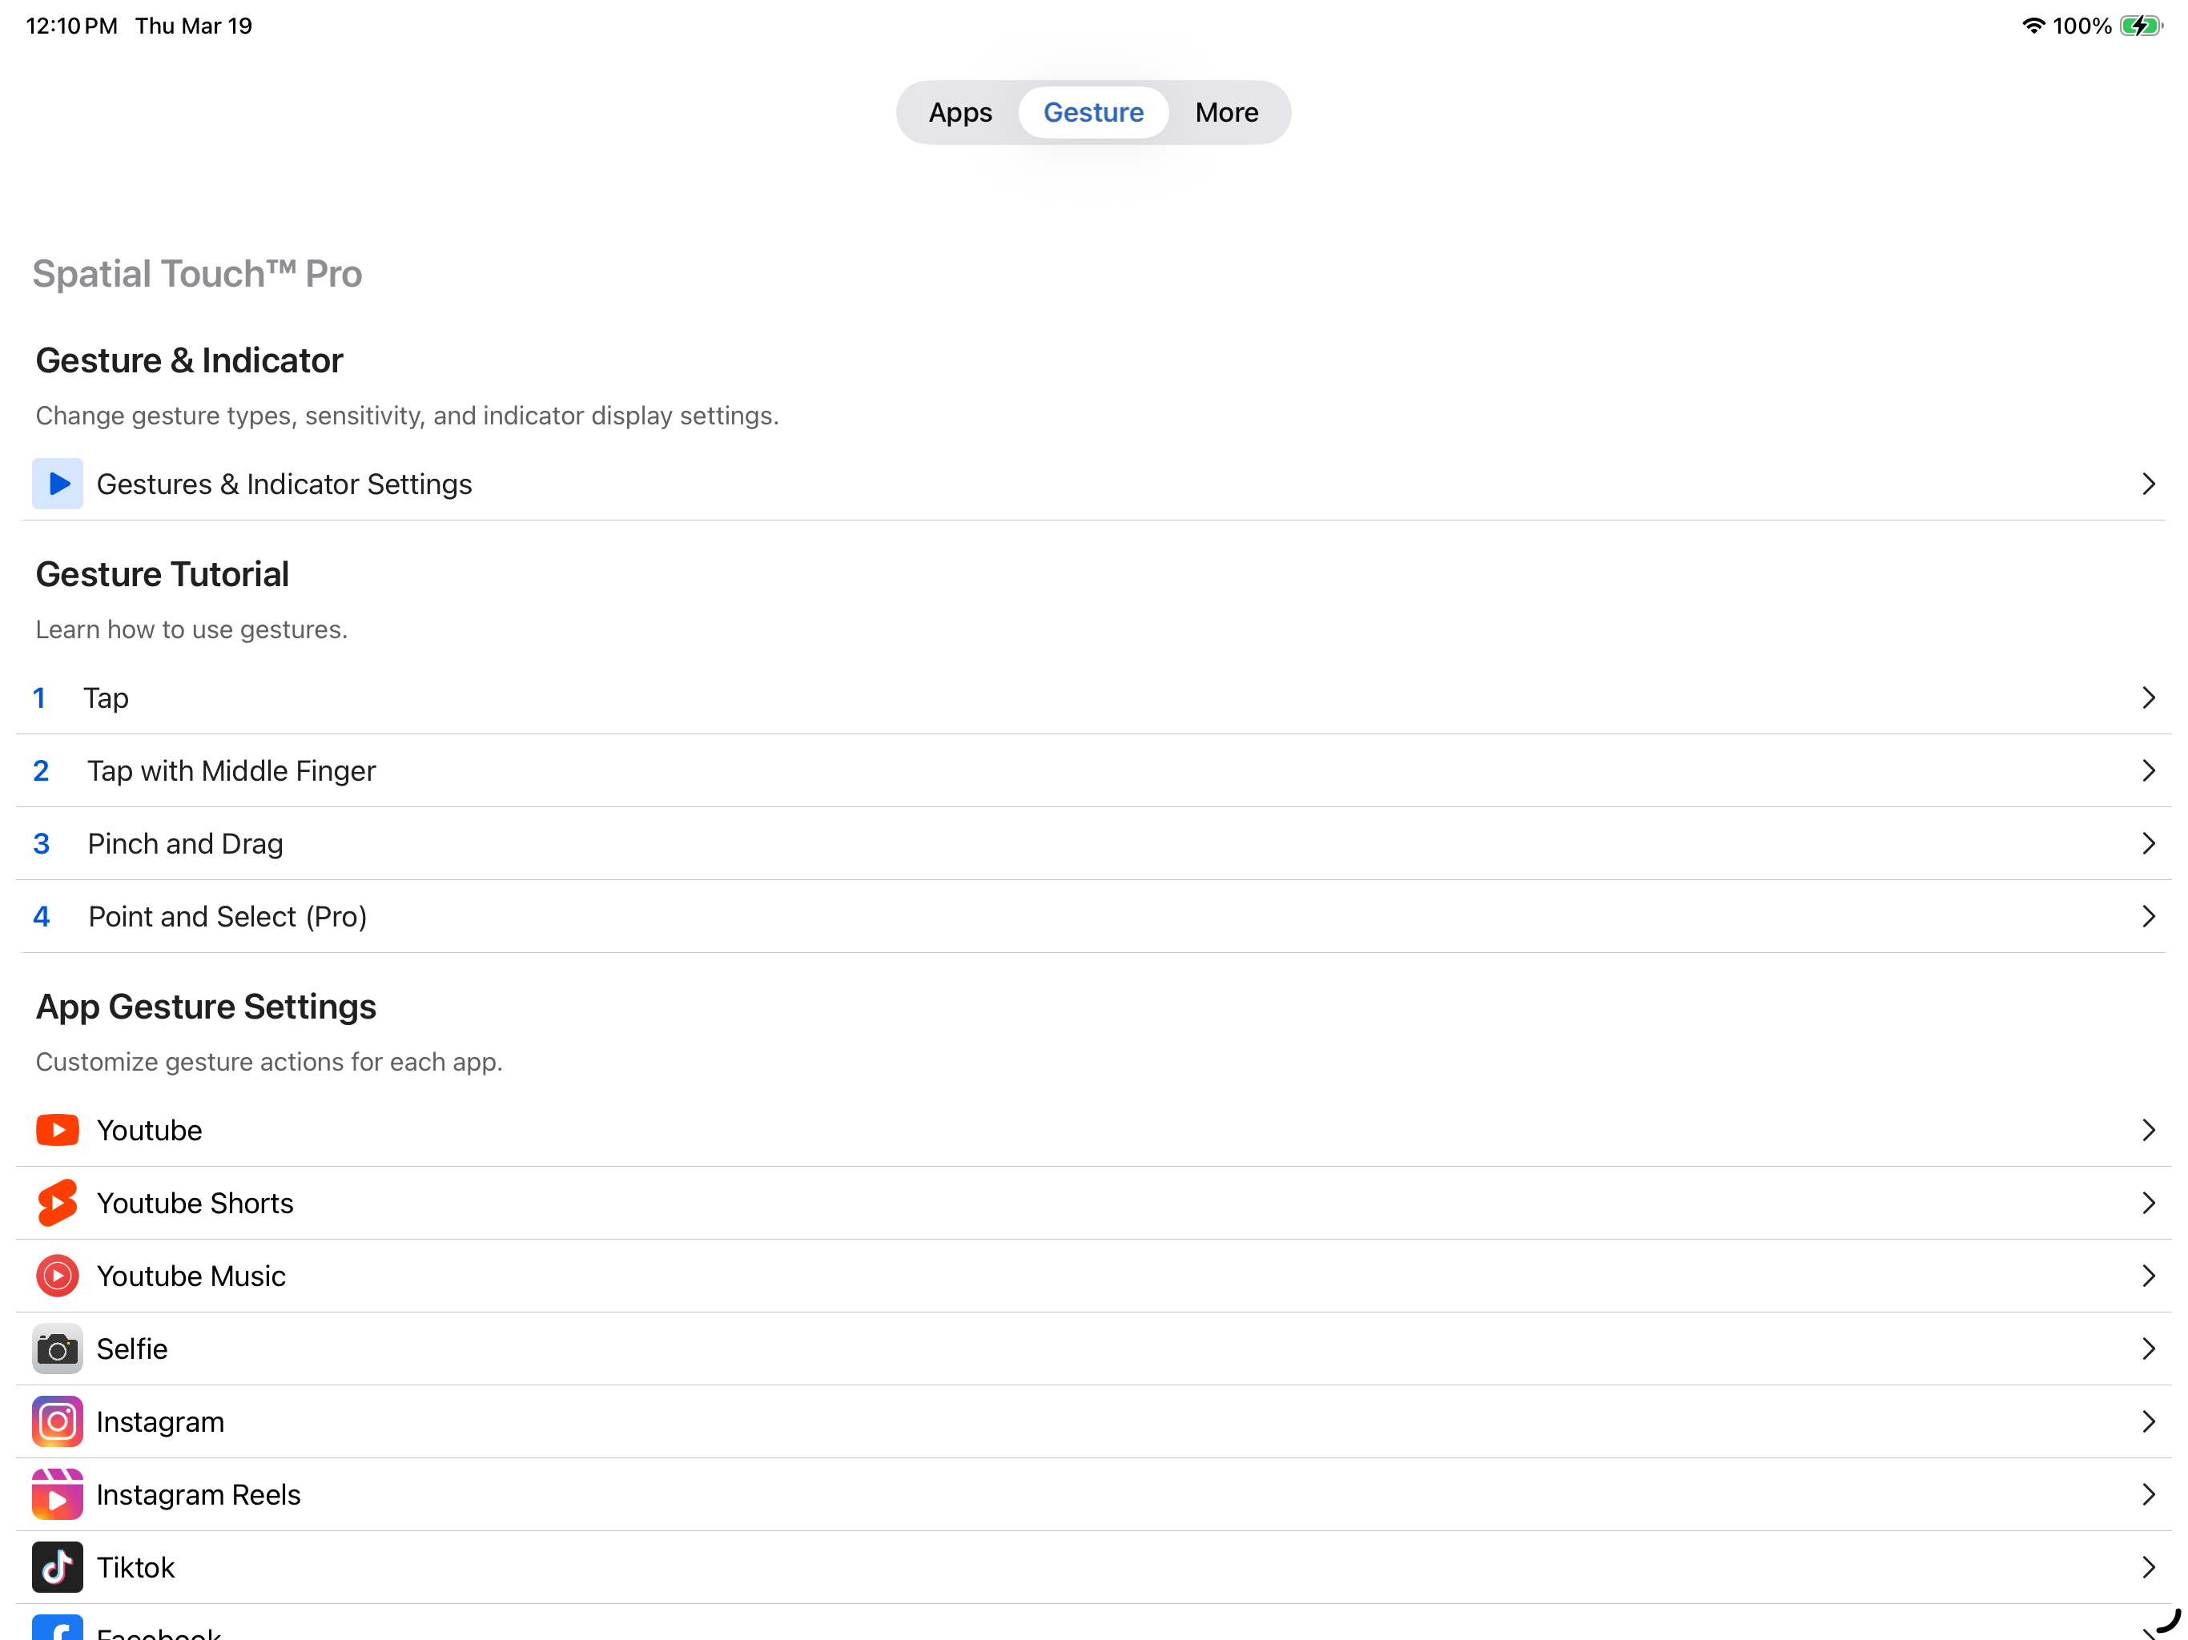Tap the 12:10 PM clock in status bar
Image resolution: width=2188 pixels, height=1640 pixels.
[x=71, y=26]
